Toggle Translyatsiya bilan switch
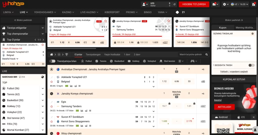This screenshot has height=135, width=258. 52,61
